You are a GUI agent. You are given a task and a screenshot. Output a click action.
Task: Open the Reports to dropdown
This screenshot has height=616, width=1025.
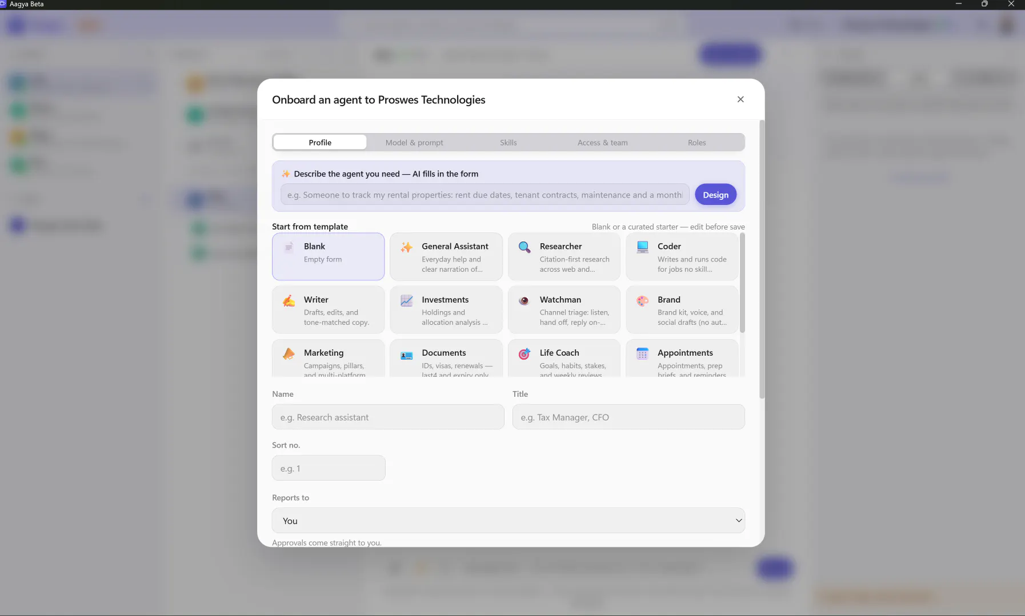tap(508, 521)
